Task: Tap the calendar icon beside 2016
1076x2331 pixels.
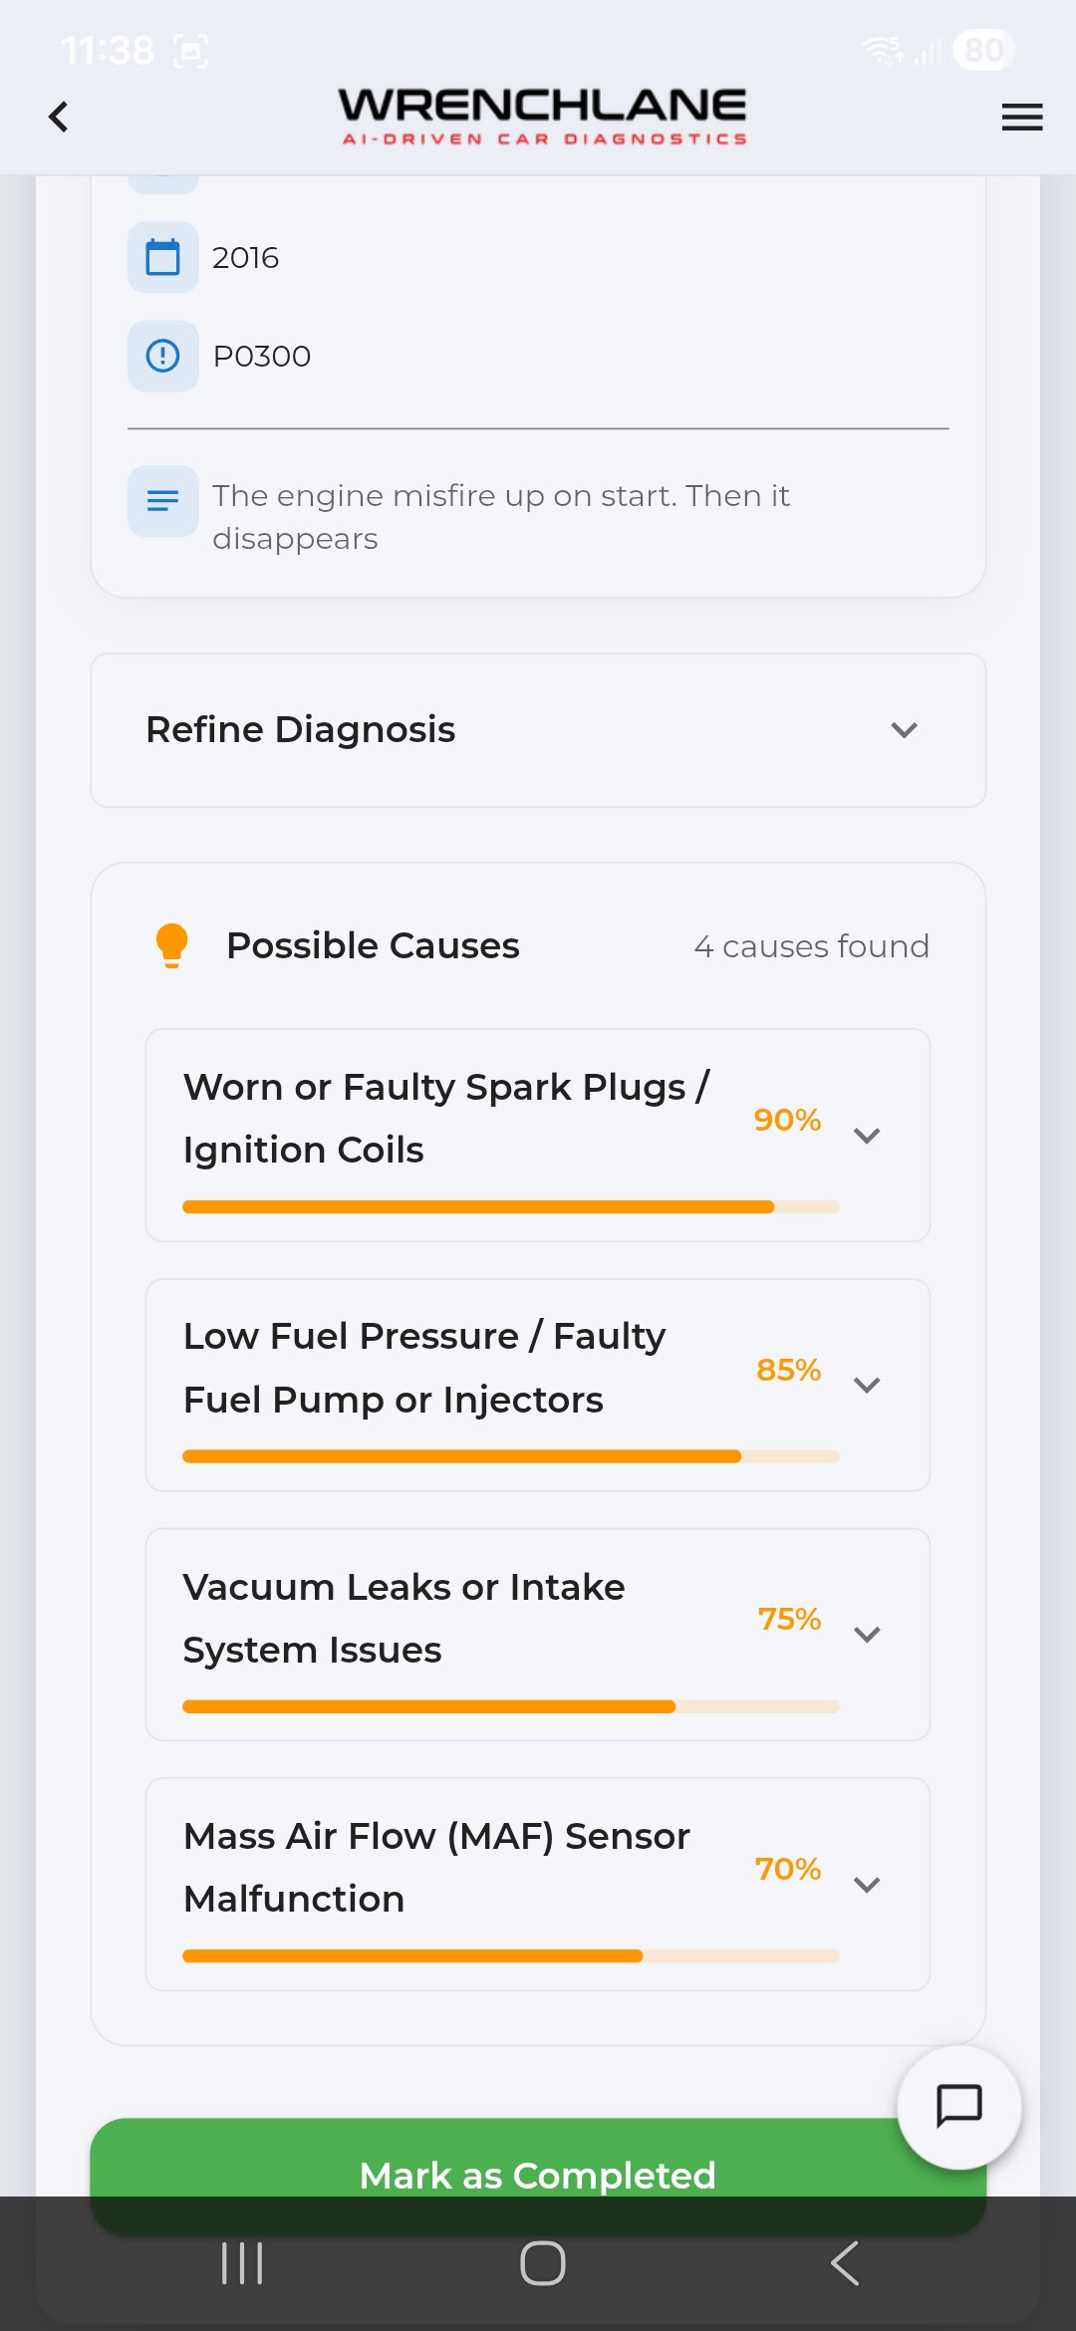Action: (x=163, y=257)
